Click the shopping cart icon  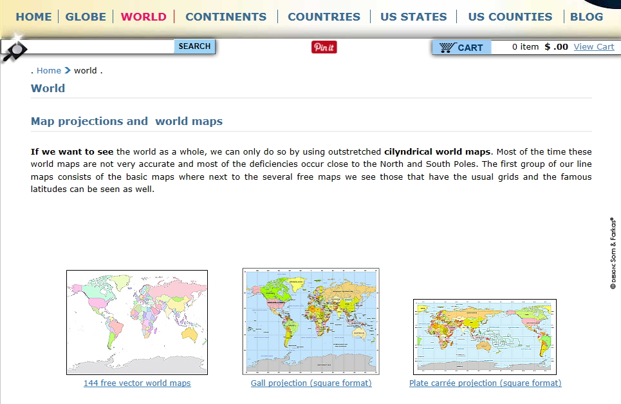pos(448,47)
